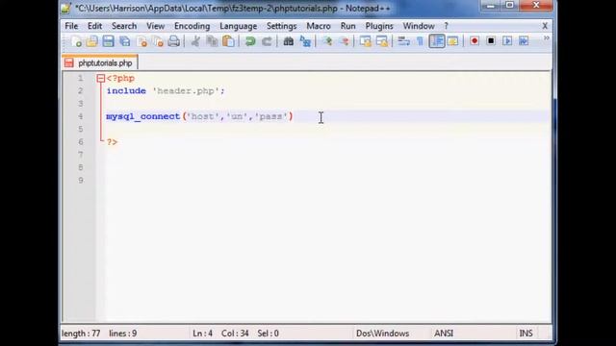The image size is (616, 346).
Task: Print the document
Action: click(x=174, y=41)
